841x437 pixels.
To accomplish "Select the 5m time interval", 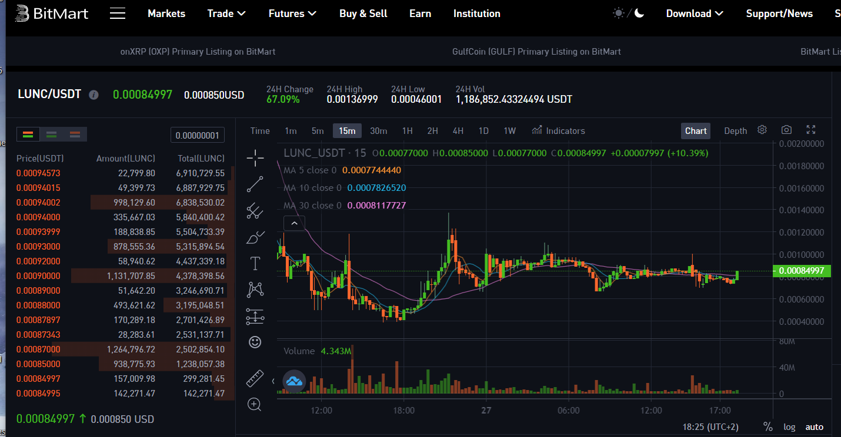I will click(318, 131).
